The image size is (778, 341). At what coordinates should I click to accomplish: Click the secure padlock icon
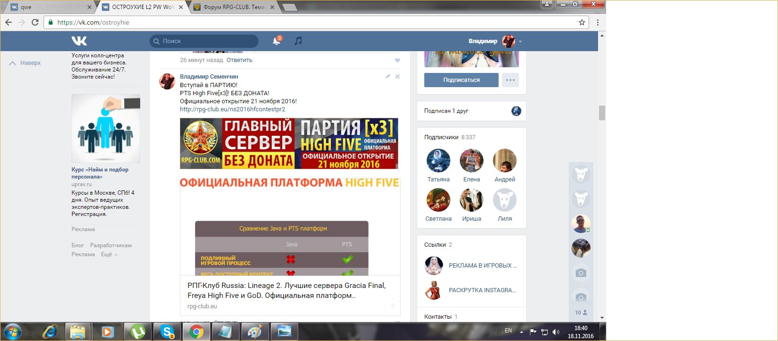(51, 22)
